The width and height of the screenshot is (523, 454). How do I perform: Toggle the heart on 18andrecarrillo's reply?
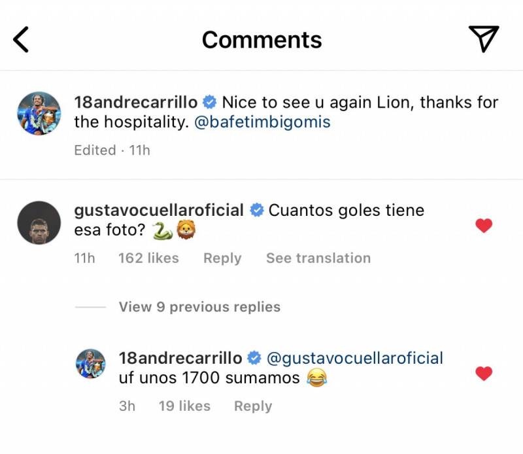[x=483, y=374]
